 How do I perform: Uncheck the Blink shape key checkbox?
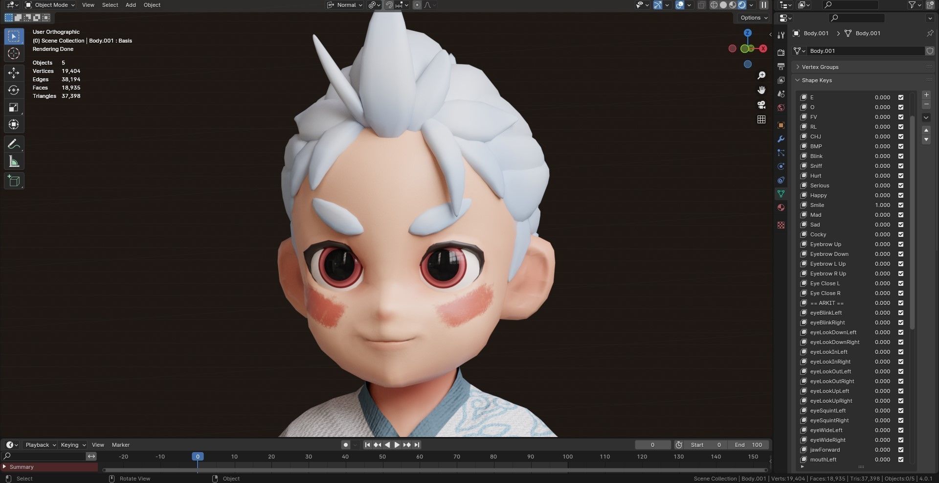[901, 156]
